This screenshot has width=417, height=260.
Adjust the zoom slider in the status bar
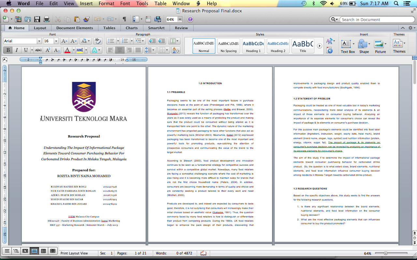(x=385, y=253)
